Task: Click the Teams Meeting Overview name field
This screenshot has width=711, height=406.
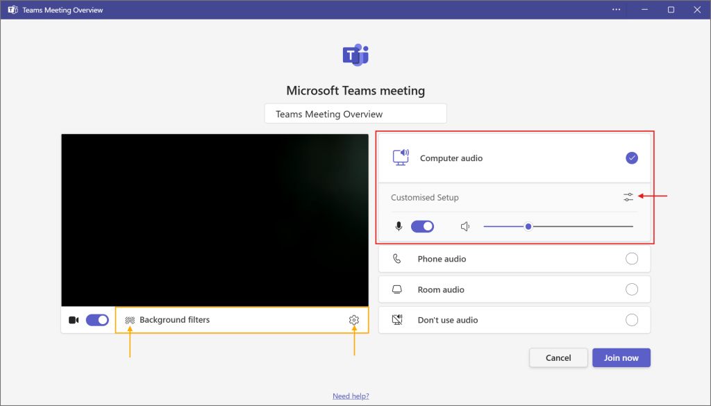Action: pos(355,113)
